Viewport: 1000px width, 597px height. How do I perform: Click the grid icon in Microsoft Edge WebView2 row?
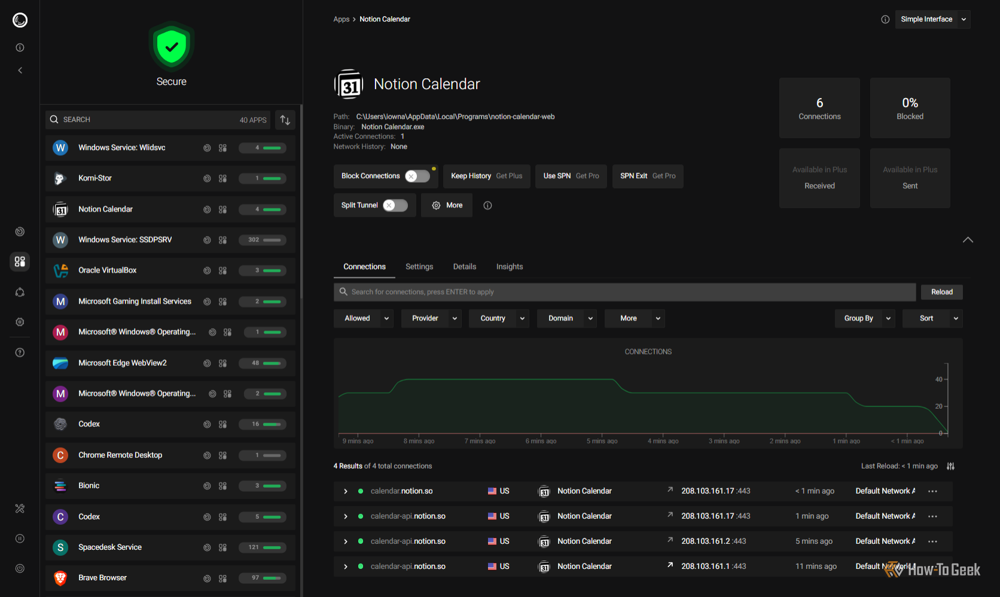pyautogui.click(x=222, y=363)
